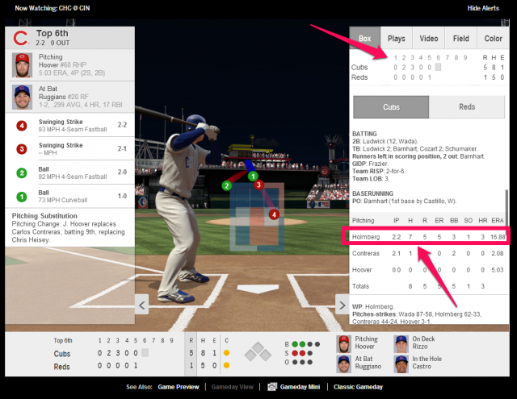Click 'Now Watching: CHC @ CIN' title
Viewport: 517px width, 399px height.
click(x=52, y=8)
